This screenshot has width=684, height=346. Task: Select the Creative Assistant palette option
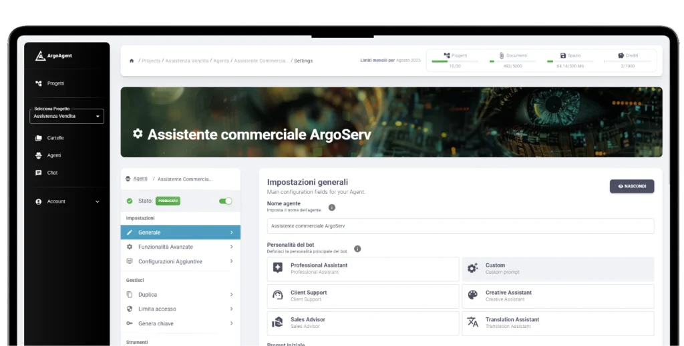[x=558, y=296]
